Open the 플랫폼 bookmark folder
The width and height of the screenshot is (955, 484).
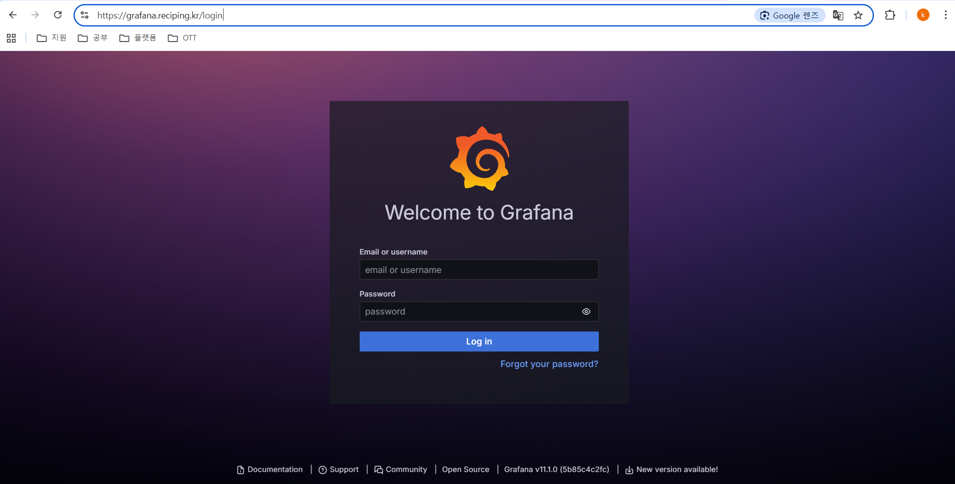pos(138,38)
